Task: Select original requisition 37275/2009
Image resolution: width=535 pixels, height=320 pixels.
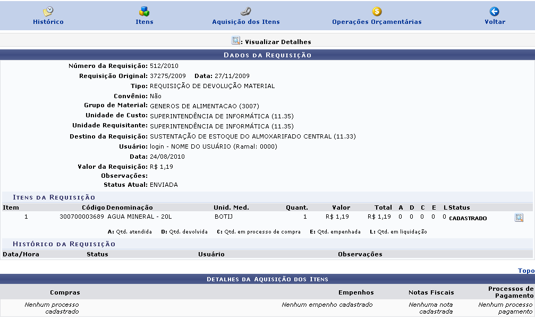Action: click(168, 76)
